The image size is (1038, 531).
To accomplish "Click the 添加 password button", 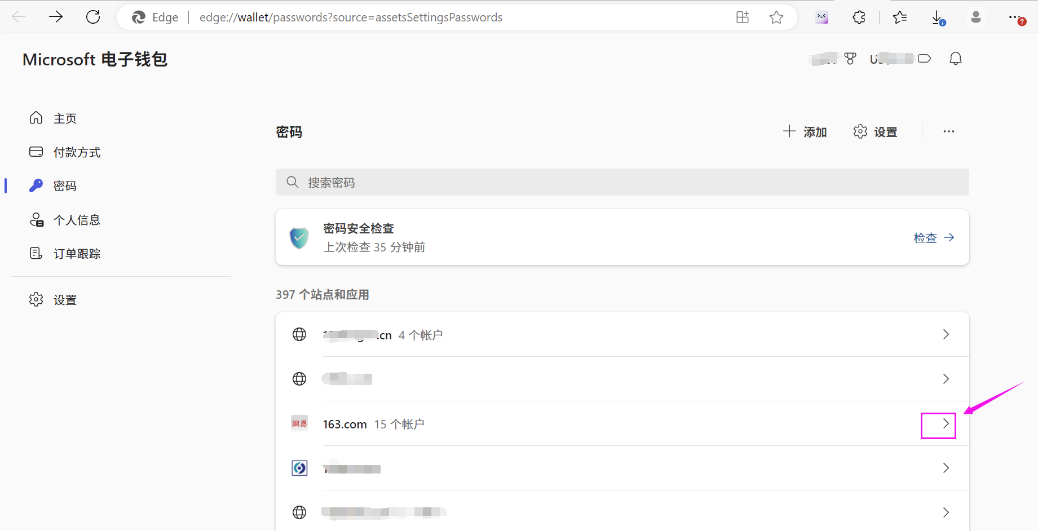I will (805, 132).
